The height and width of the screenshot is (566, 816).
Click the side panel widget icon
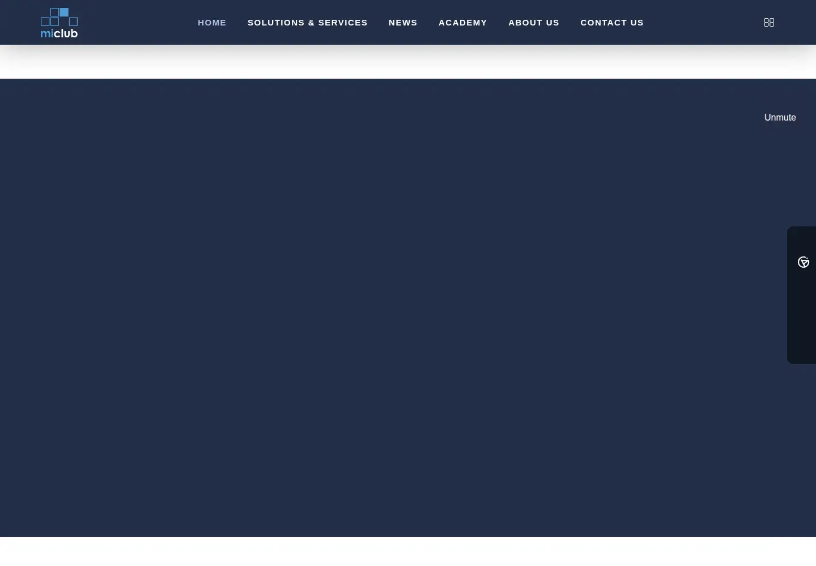tap(804, 262)
